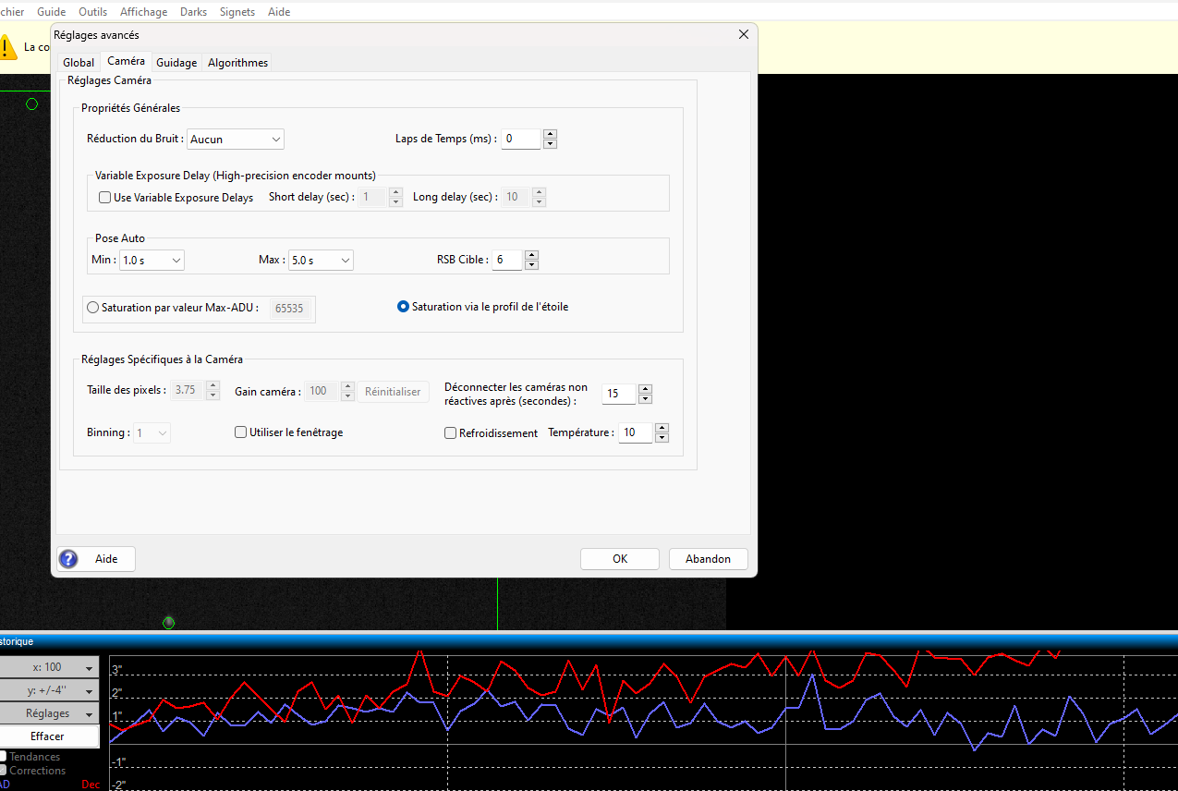1178x791 pixels.
Task: Click the "Propriétés Générales" group label
Action: pyautogui.click(x=130, y=108)
